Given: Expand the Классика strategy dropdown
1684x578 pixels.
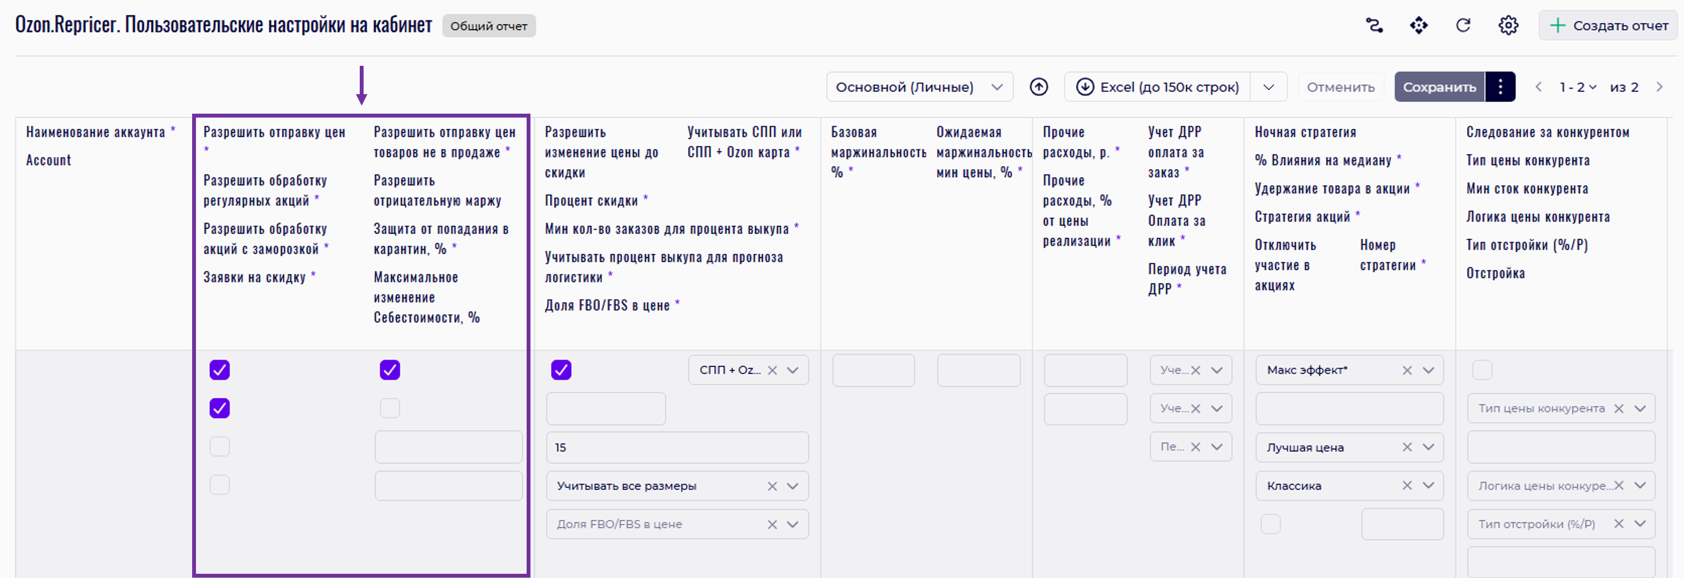Looking at the screenshot, I should click(x=1428, y=486).
